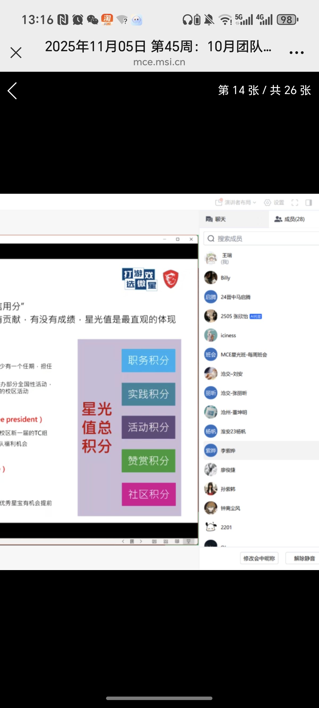319x708 pixels.
Task: Go back using the left chevron arrow
Action: coord(12,91)
